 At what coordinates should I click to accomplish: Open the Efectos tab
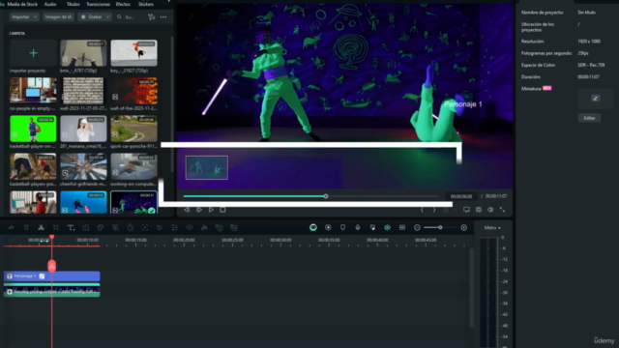coord(123,4)
